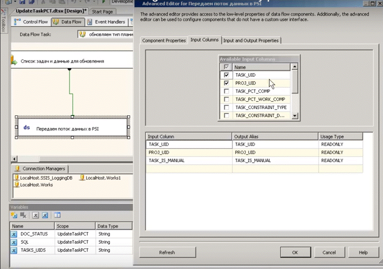Open Usage Type dropdown for TASK_IS_MANUAL row
The height and width of the screenshot is (269, 383).
point(340,160)
